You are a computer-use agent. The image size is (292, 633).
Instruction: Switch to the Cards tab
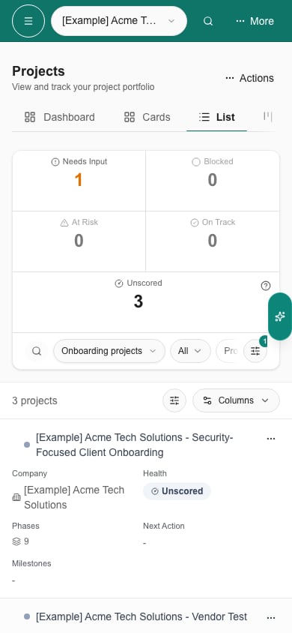(x=147, y=117)
